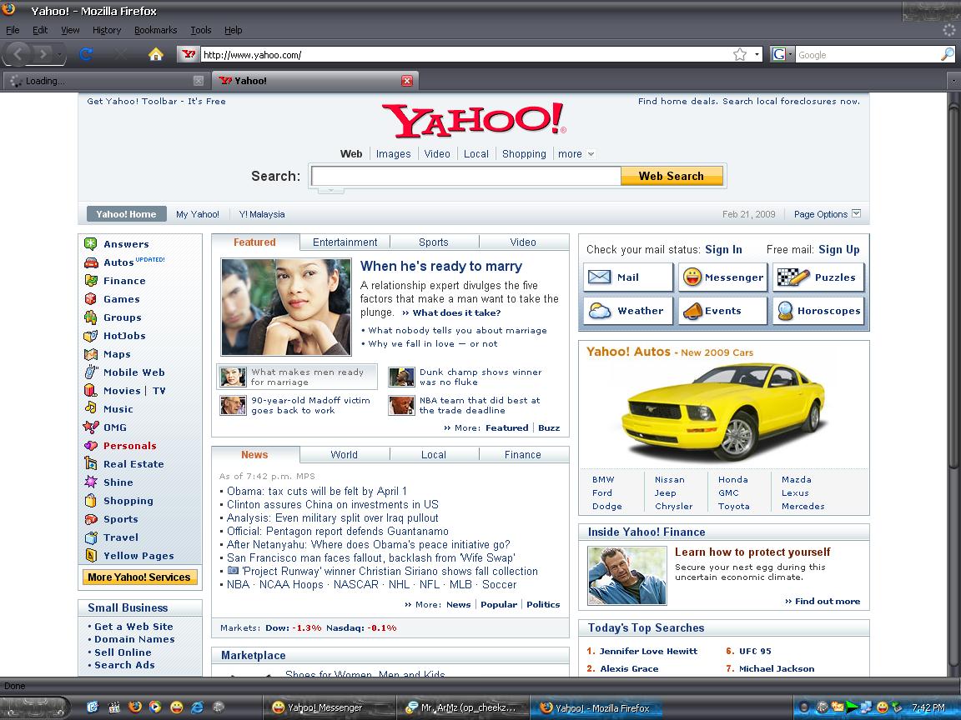Open Games in the Yahoo sidebar
This screenshot has width=961, height=720.
tap(121, 299)
